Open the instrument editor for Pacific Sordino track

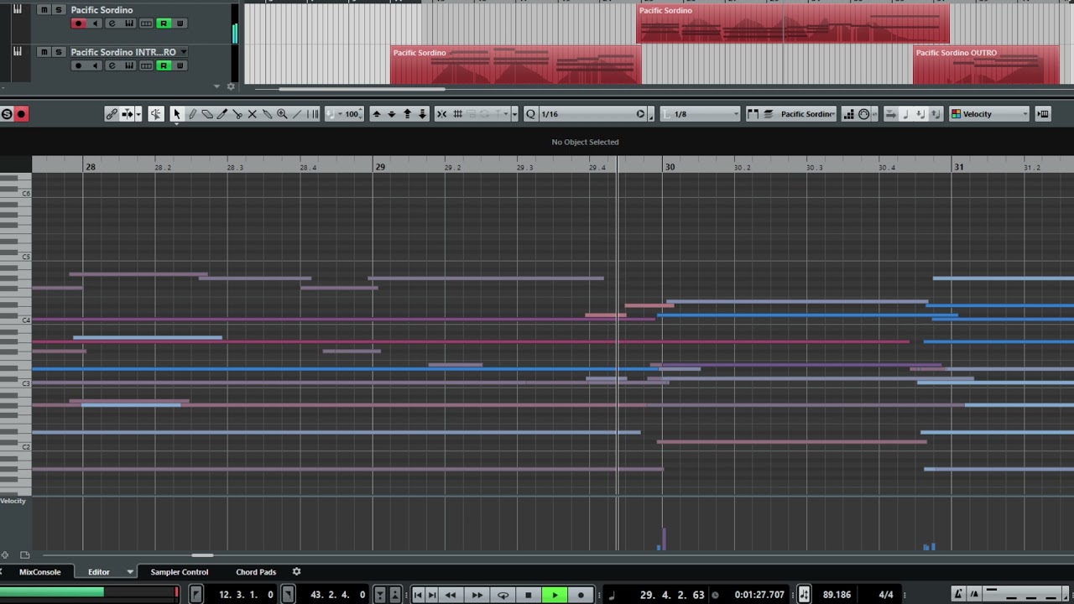pyautogui.click(x=129, y=23)
